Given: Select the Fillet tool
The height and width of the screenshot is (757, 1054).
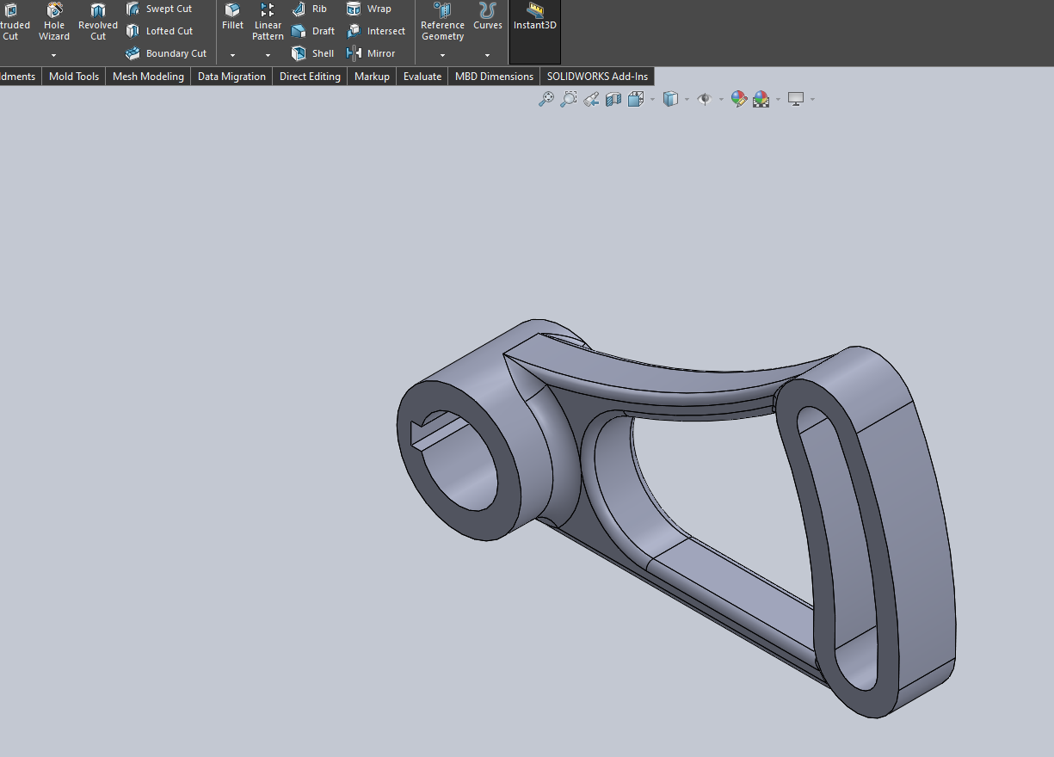Looking at the screenshot, I should (x=231, y=19).
